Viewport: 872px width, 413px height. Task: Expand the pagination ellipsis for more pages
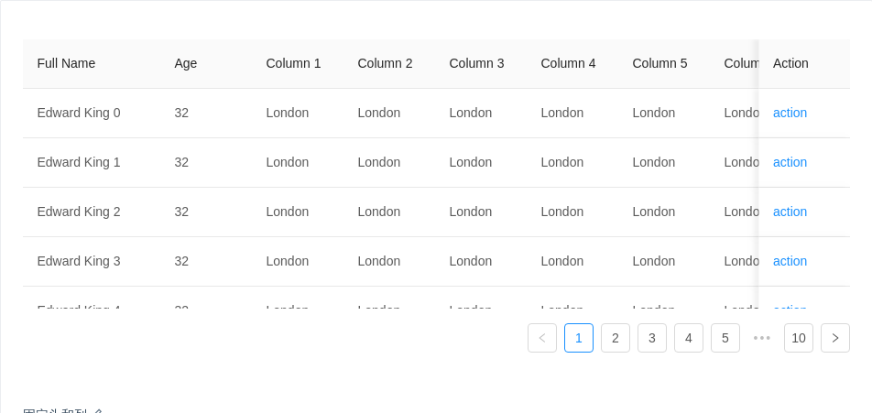[x=762, y=338]
